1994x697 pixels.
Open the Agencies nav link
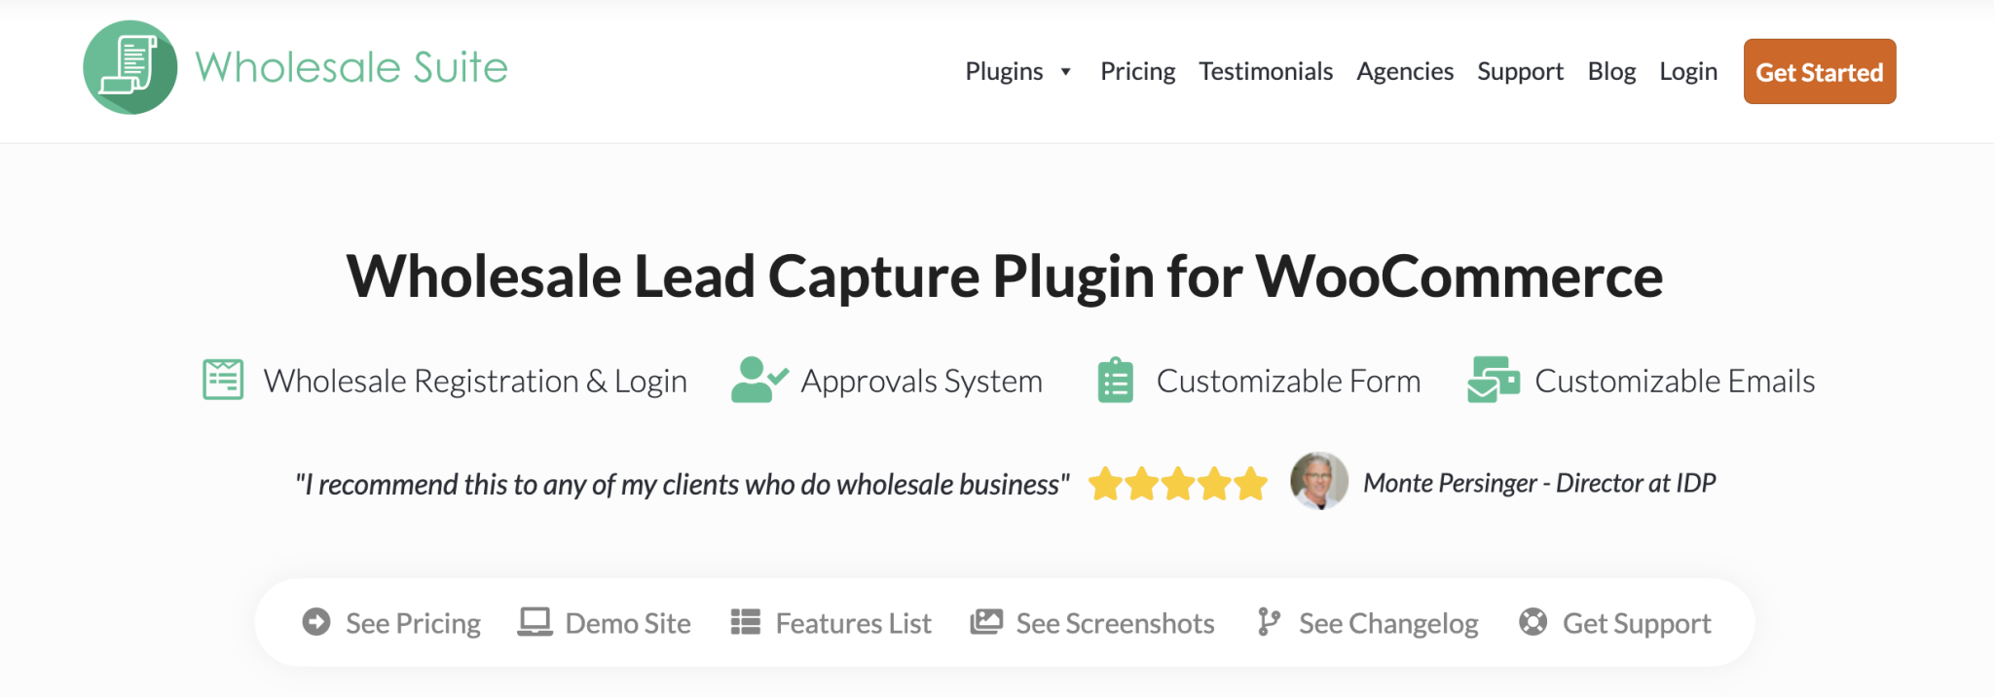(x=1404, y=72)
